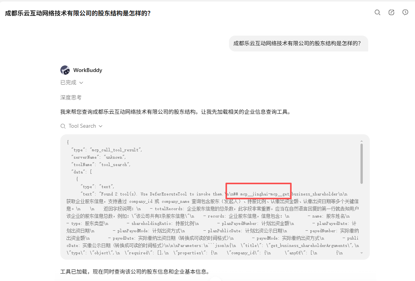
Task: Click the share conversation arrow icon
Action: coord(391,12)
